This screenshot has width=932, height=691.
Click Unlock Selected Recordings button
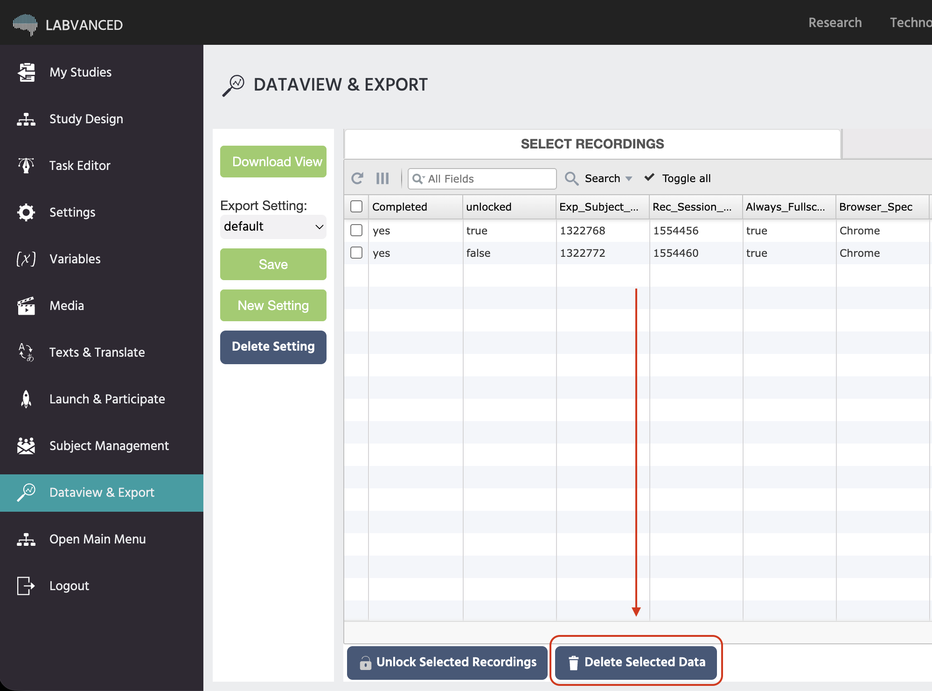(447, 663)
